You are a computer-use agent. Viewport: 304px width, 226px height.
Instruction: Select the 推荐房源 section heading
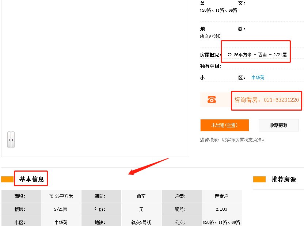(284, 179)
